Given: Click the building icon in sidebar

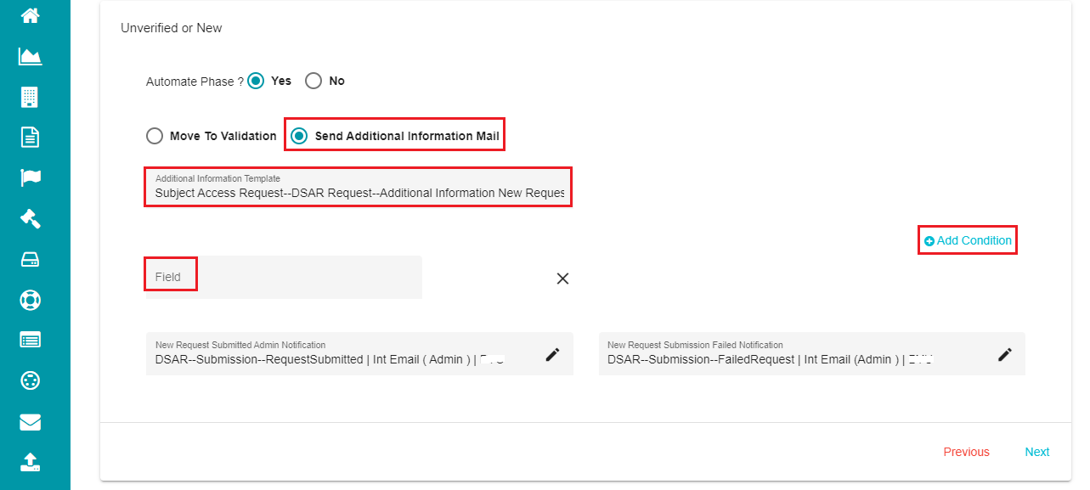Looking at the screenshot, I should click(x=30, y=97).
